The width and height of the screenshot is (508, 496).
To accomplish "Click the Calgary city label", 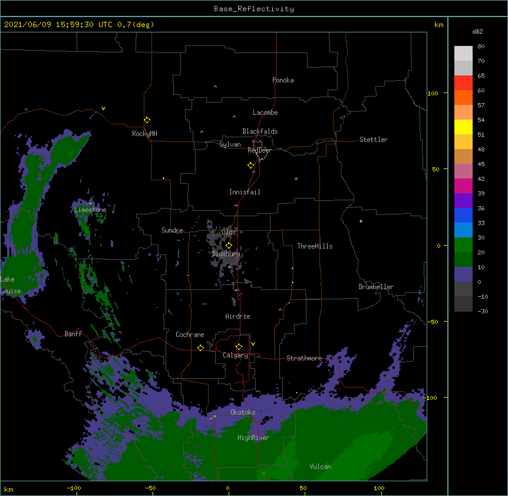I will [x=236, y=355].
